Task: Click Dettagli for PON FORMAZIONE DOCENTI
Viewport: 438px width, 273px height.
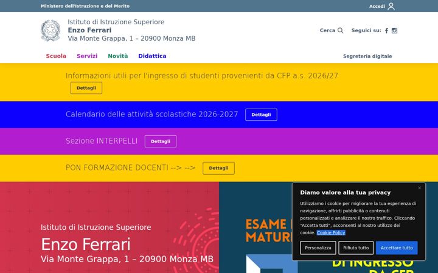Action: click(x=219, y=168)
